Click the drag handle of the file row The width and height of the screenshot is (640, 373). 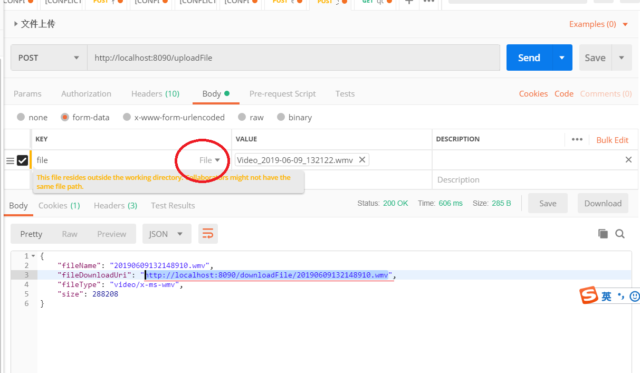[x=10, y=160]
